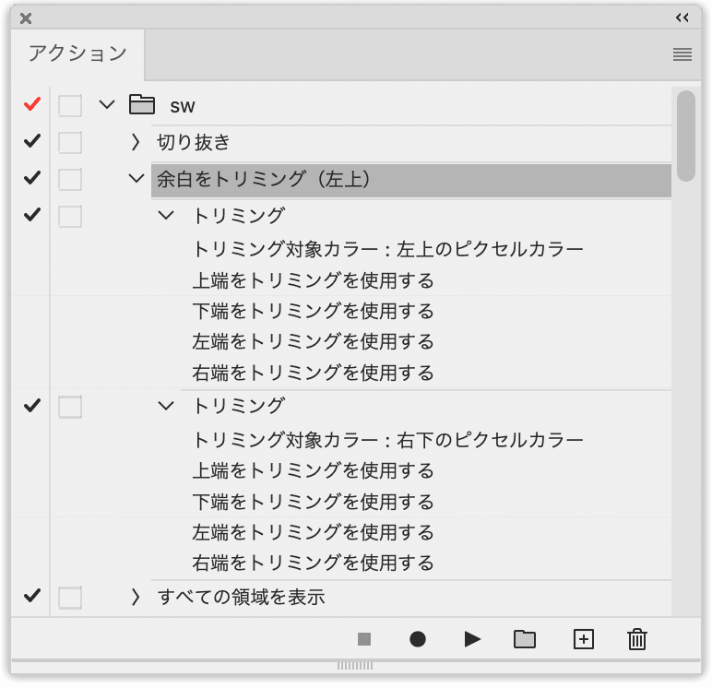Toggle the checkmark for 切り抜き action

32,141
